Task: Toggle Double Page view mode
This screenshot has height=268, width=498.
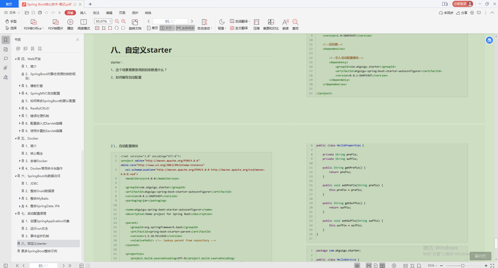Action: (167, 28)
